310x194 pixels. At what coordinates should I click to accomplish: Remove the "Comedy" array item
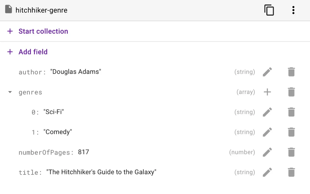pyautogui.click(x=291, y=132)
